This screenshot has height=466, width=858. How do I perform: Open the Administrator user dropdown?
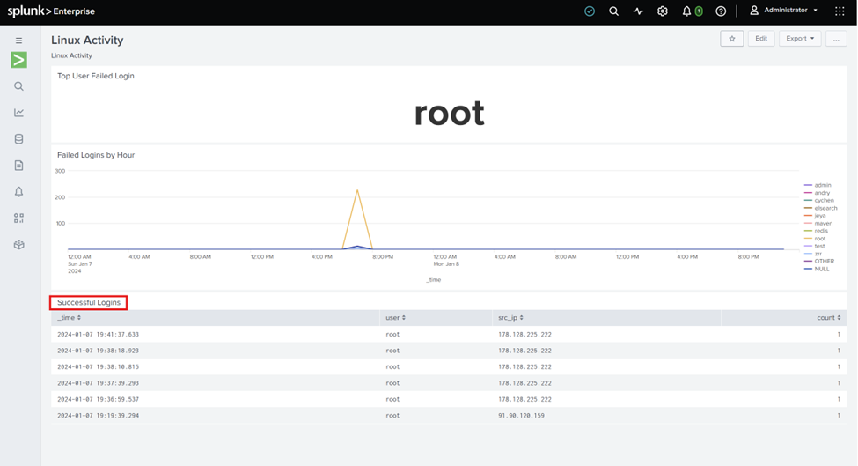coord(783,11)
